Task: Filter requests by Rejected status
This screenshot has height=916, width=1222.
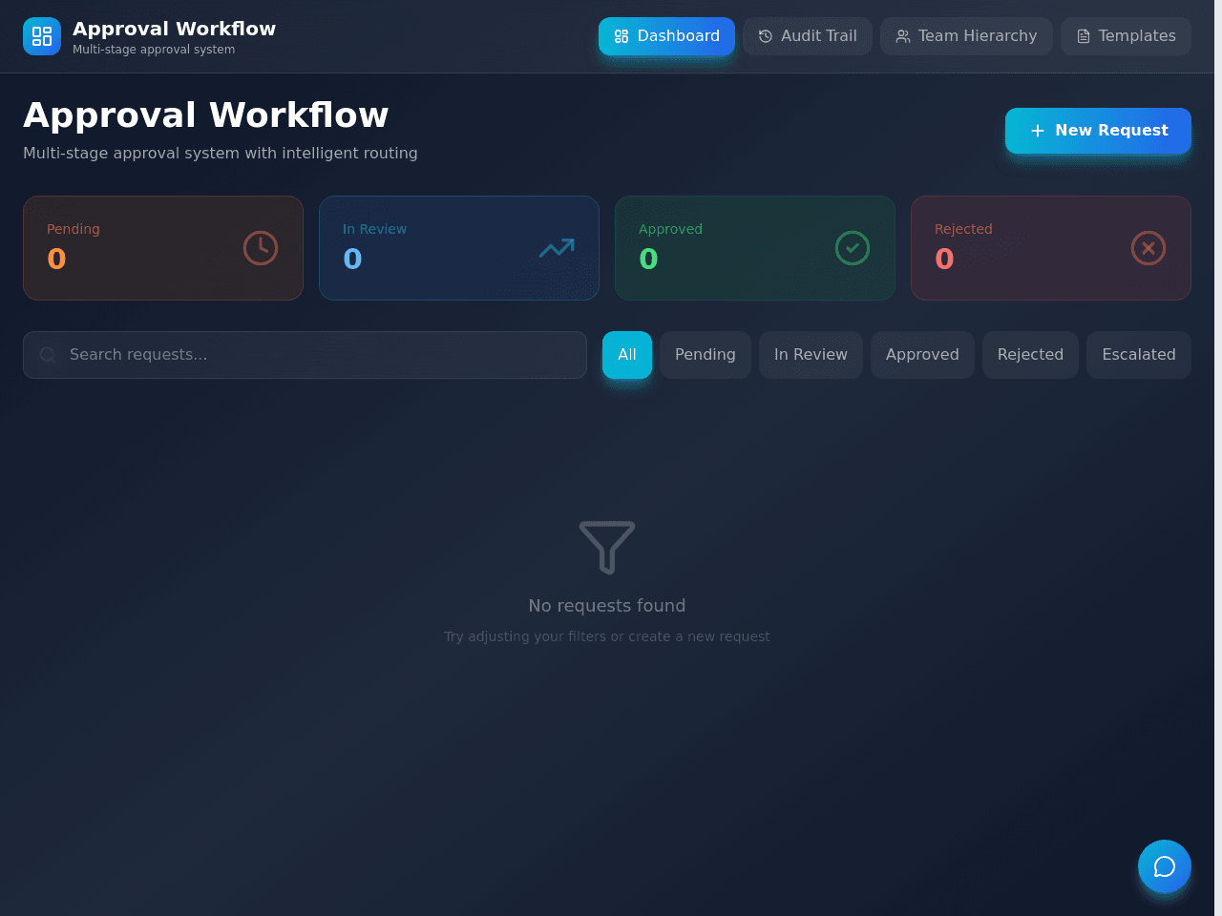Action: coord(1030,355)
